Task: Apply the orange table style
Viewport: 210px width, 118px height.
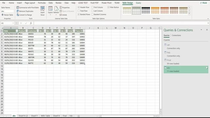Action: click(155, 10)
